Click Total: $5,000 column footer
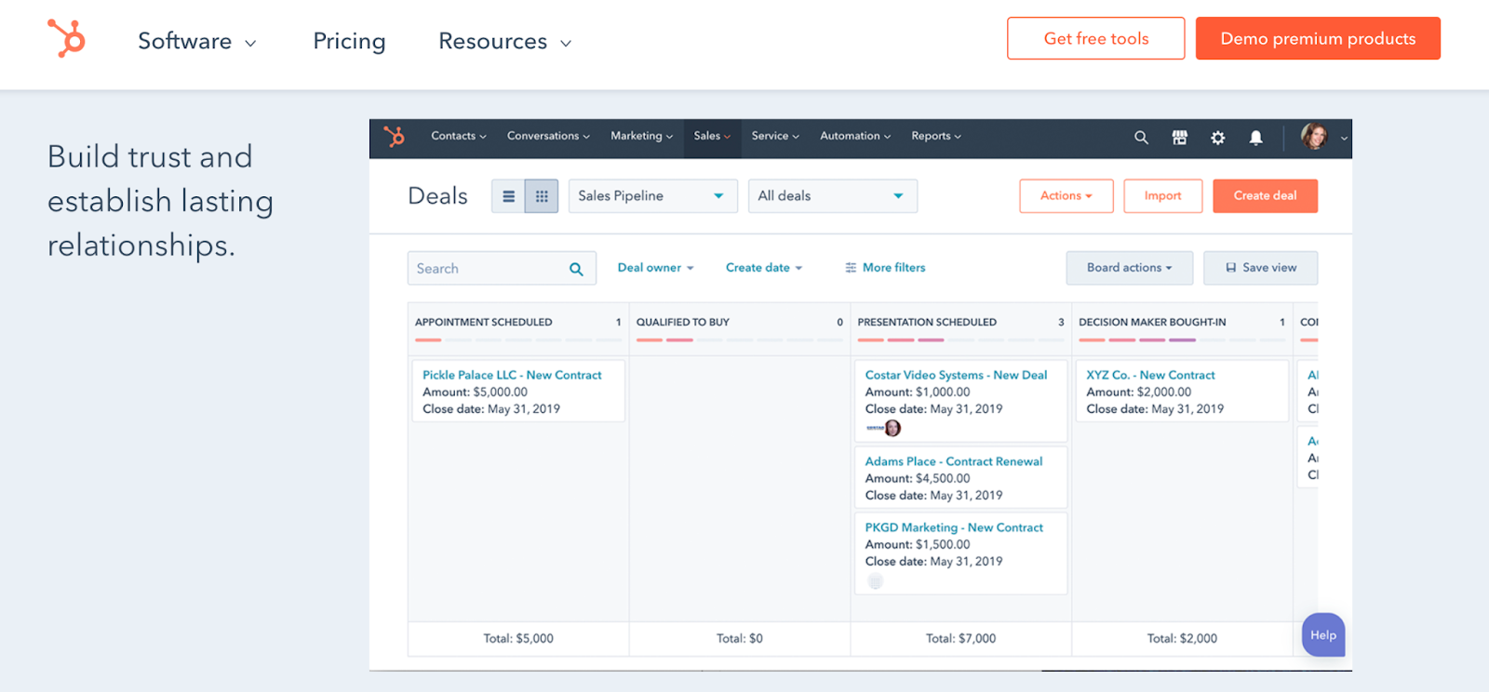 tap(518, 639)
